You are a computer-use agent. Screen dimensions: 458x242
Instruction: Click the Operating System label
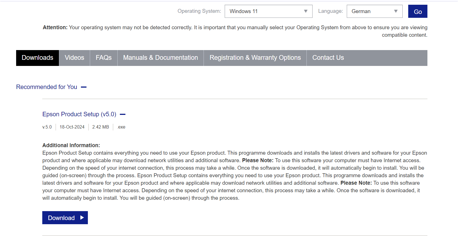click(x=199, y=11)
